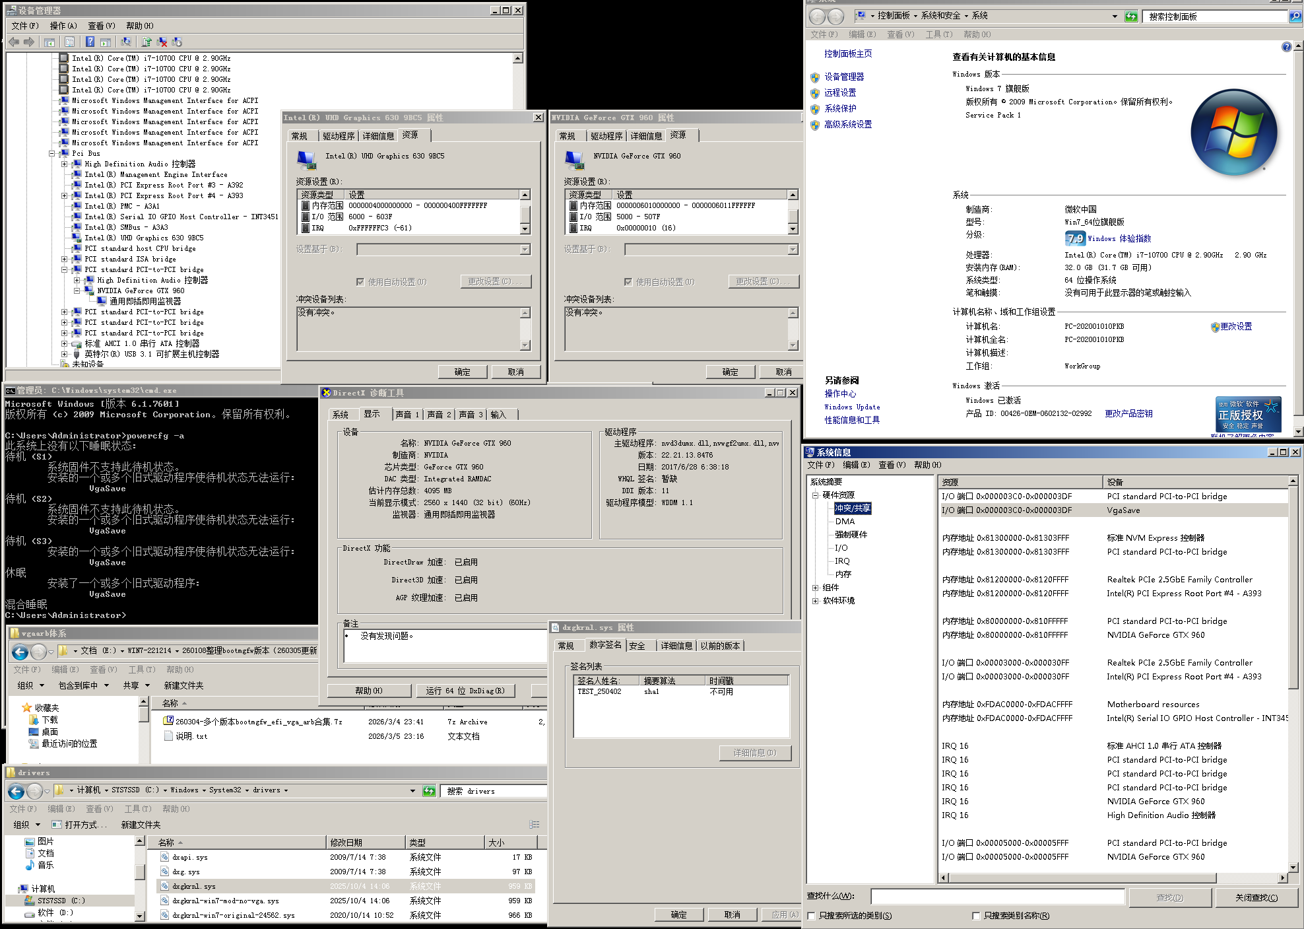The width and height of the screenshot is (1304, 929).
Task: Open 设备管理器 link in Control Panel sidebar
Action: coord(844,77)
